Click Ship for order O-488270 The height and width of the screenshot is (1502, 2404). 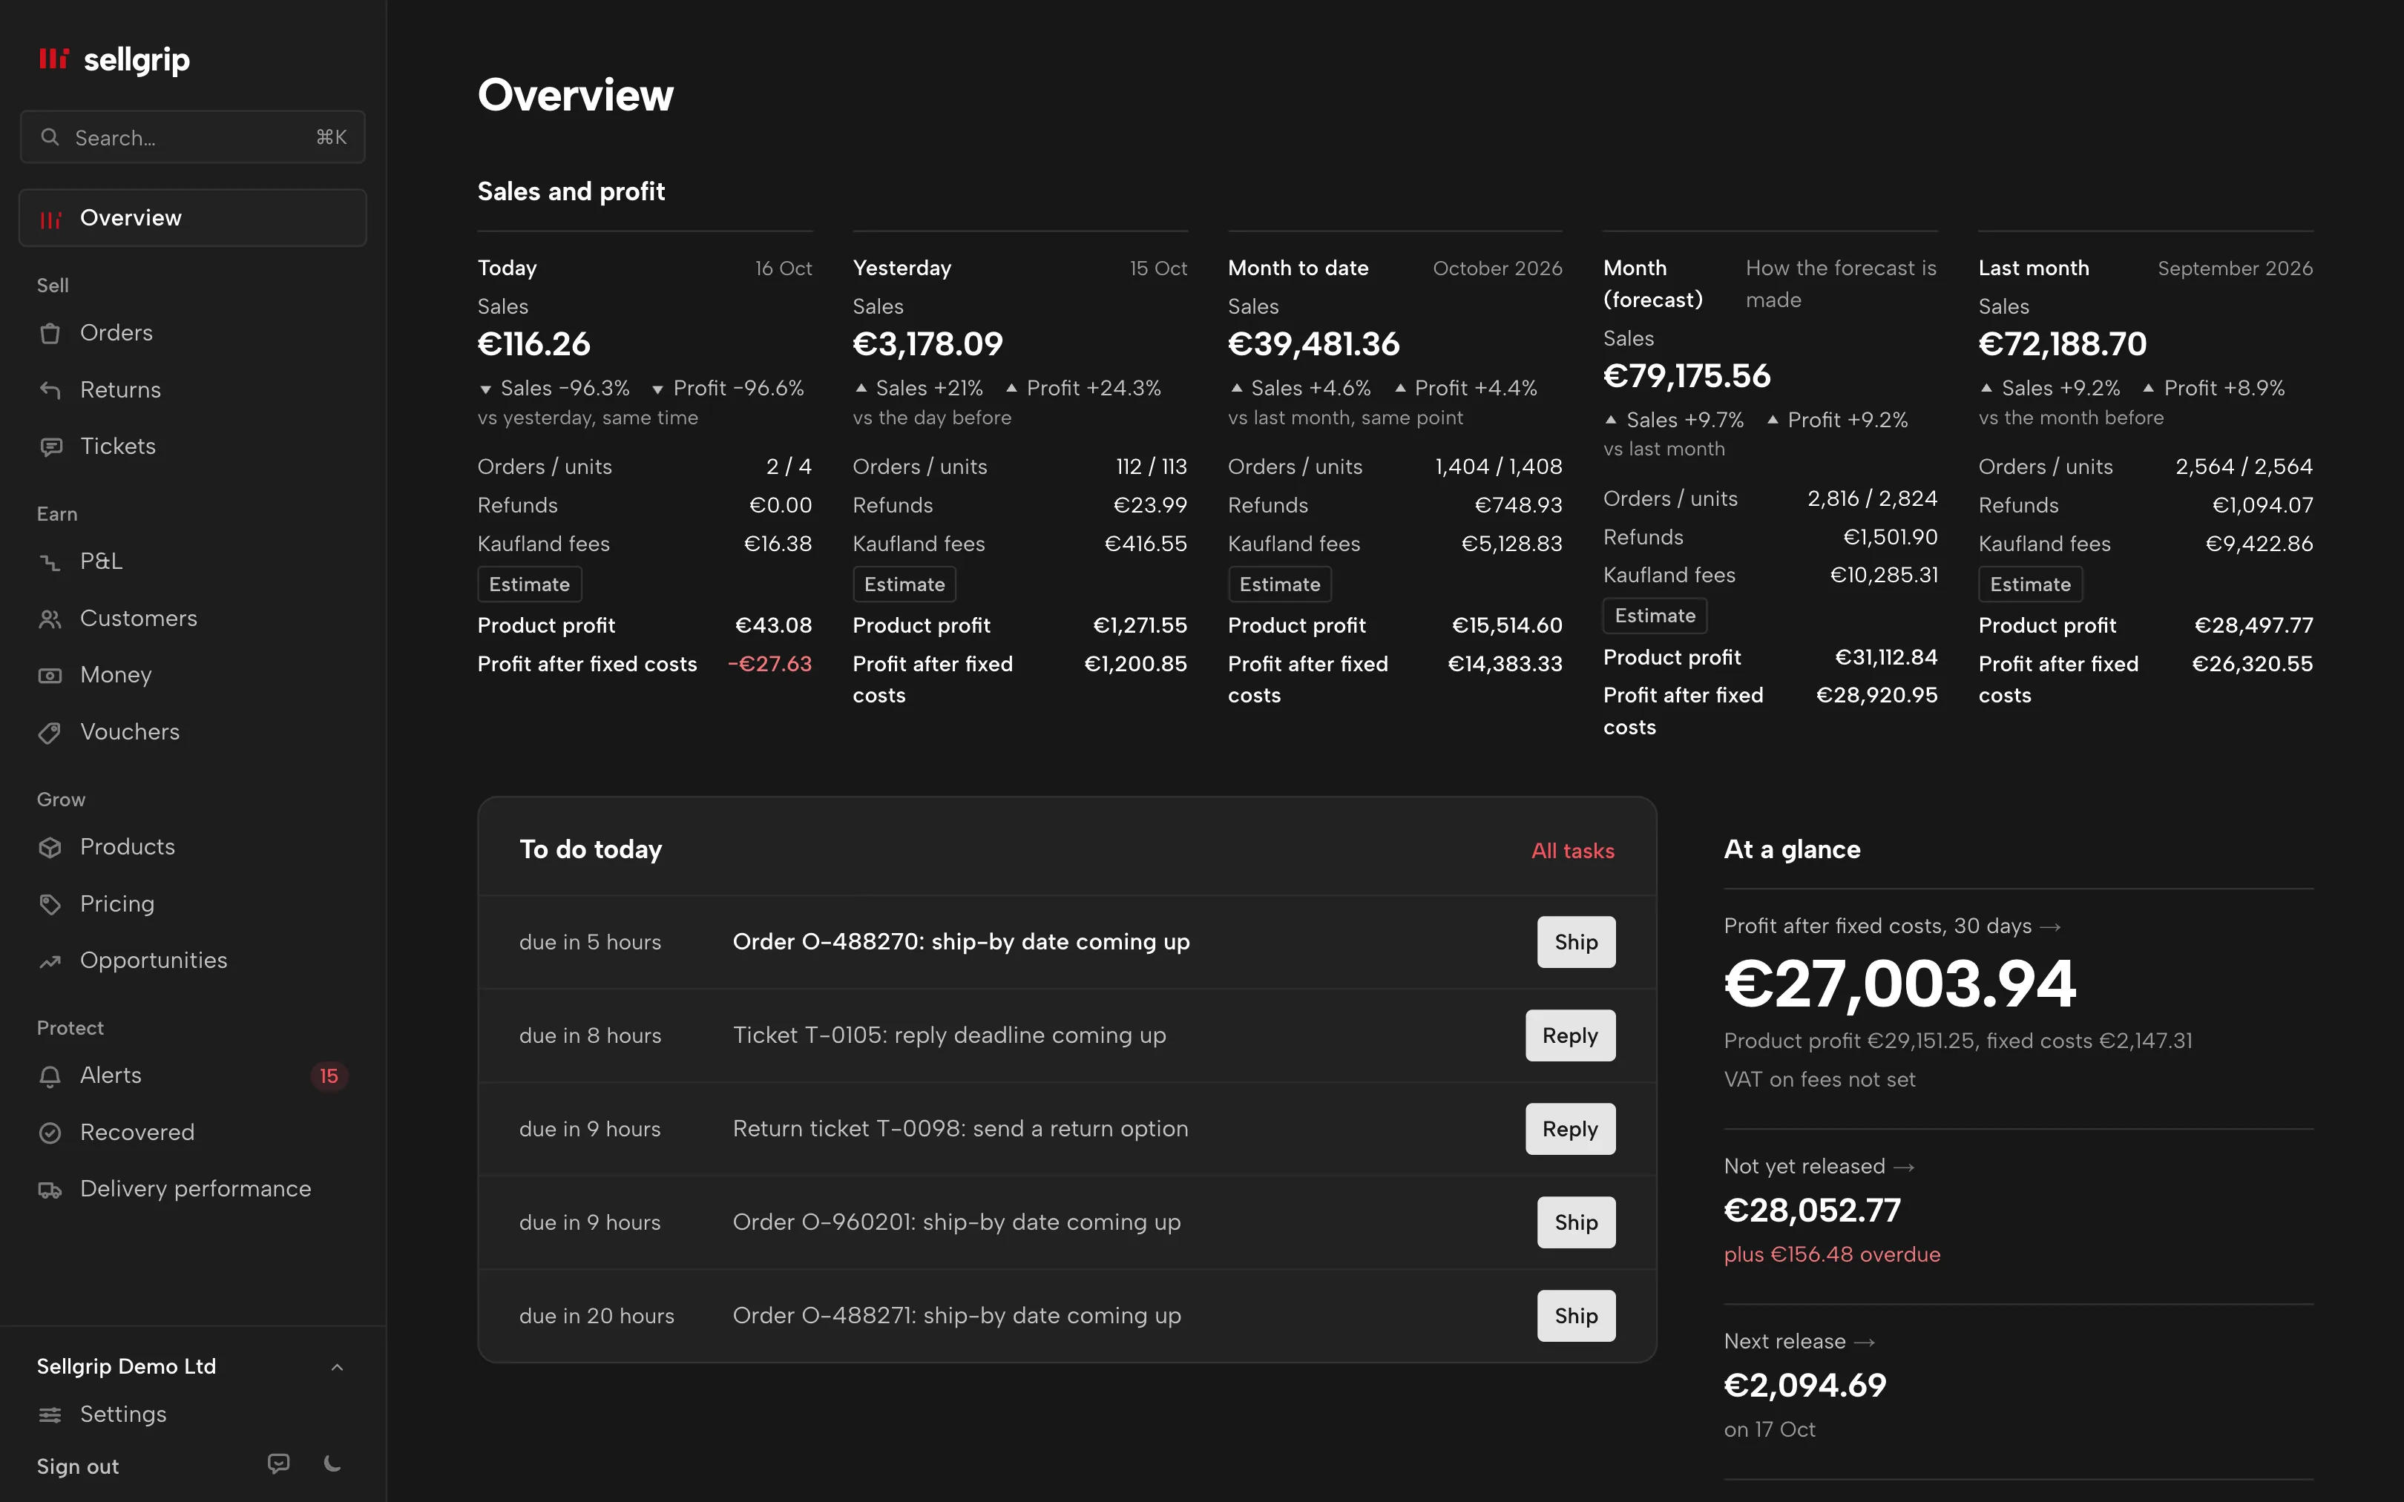(1575, 942)
